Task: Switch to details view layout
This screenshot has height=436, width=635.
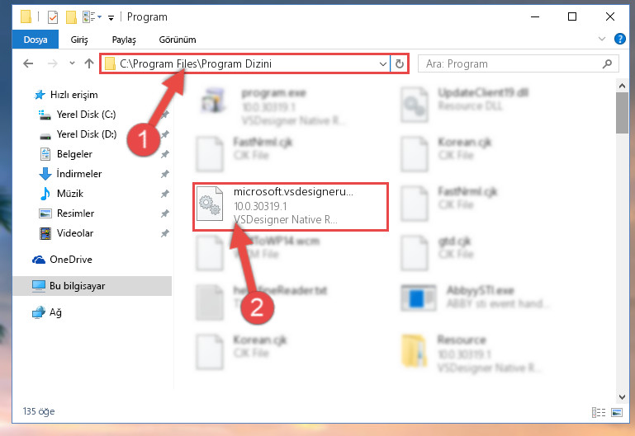Action: 599,412
